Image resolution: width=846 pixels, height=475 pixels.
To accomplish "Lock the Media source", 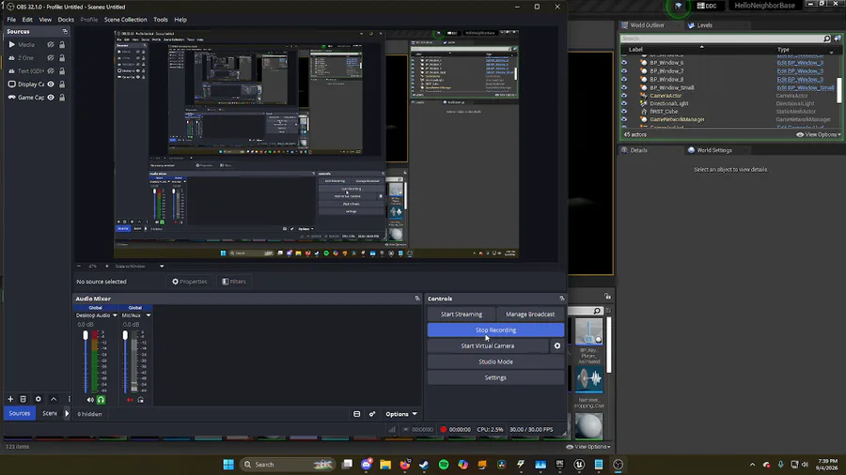I will point(62,45).
